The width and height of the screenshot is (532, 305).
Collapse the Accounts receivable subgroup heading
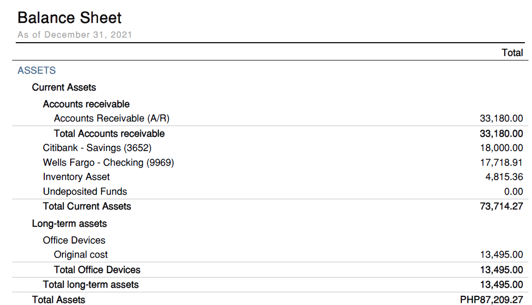pyautogui.click(x=86, y=104)
